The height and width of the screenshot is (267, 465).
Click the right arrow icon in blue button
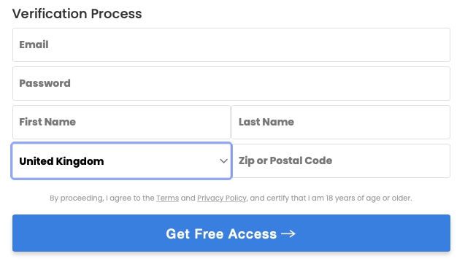pyautogui.click(x=288, y=234)
